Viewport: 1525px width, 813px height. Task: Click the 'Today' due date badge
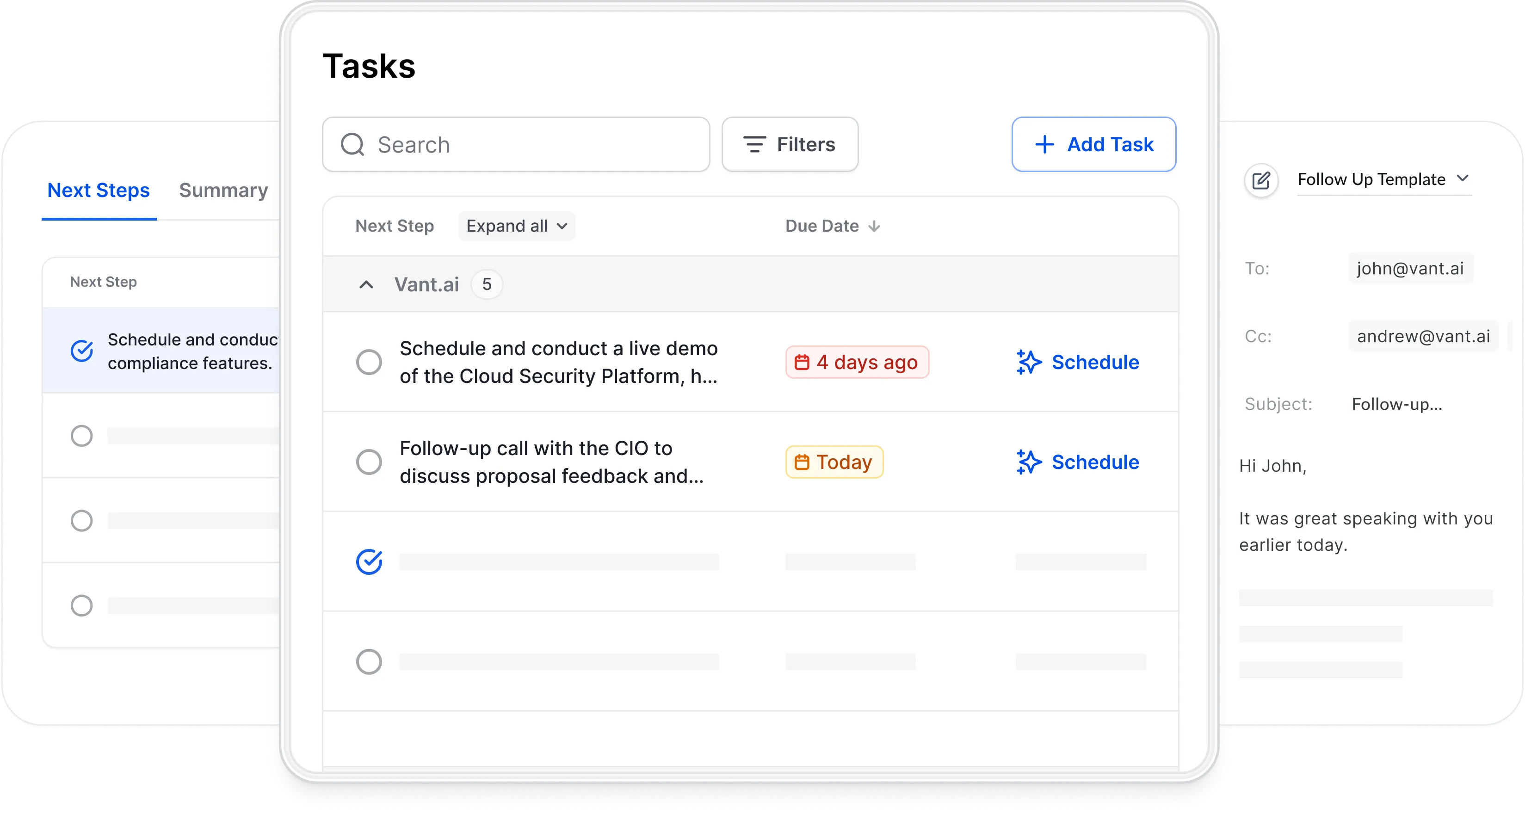coord(834,462)
